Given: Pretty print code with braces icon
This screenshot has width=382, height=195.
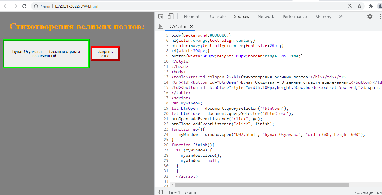Looking at the screenshot, I should pos(161,192).
